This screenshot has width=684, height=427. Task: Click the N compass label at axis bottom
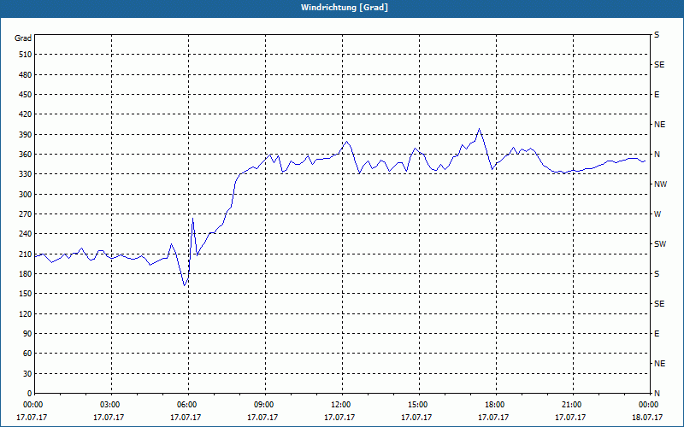click(657, 394)
